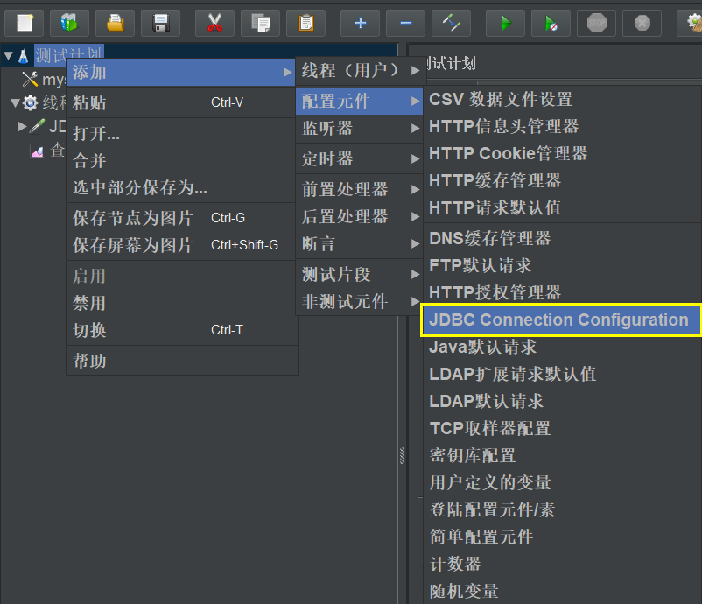Select HTTP Cookie管理器
The width and height of the screenshot is (702, 604).
tap(562, 153)
